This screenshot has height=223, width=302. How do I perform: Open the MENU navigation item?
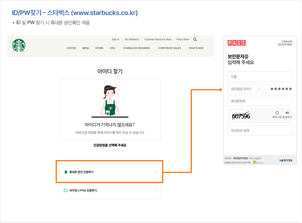[x=86, y=48]
